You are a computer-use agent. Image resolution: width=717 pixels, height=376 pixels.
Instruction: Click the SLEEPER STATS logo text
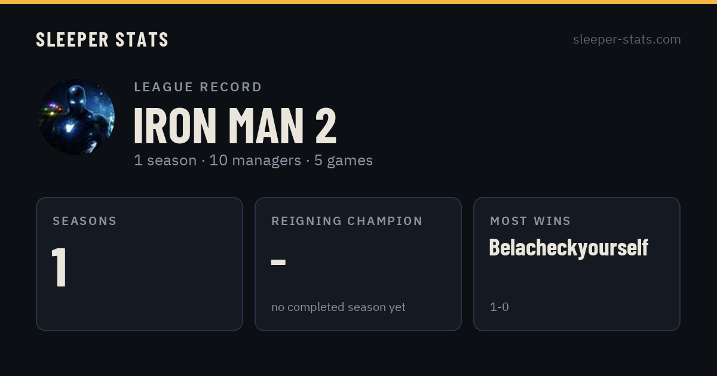coord(102,39)
